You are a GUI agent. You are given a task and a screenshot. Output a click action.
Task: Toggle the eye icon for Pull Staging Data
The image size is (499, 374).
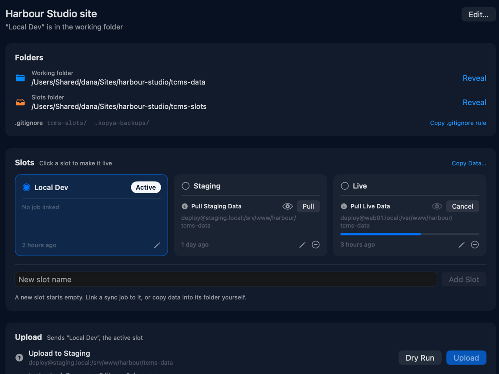coord(288,206)
